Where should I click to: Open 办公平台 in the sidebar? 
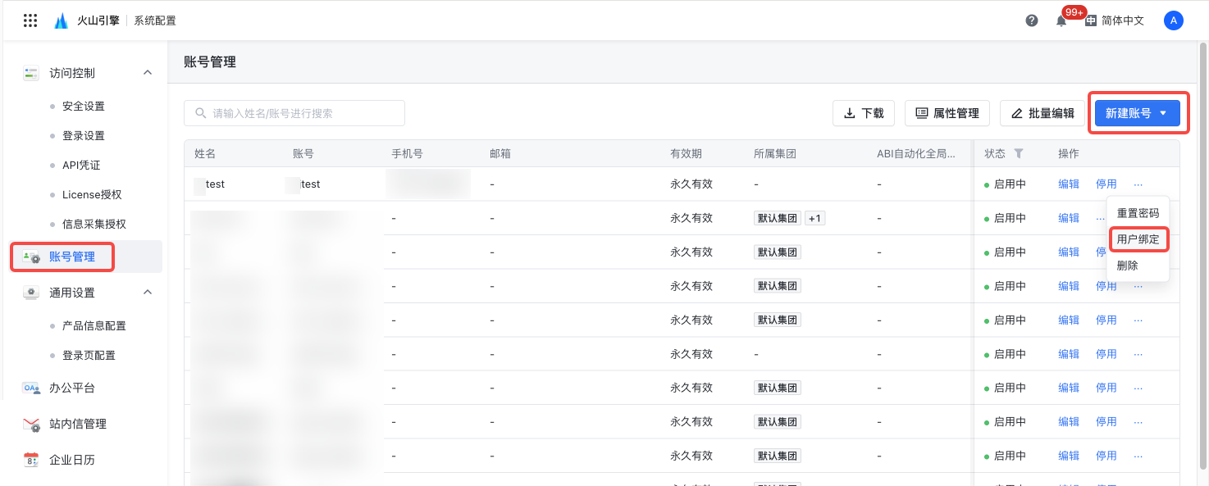(x=71, y=388)
